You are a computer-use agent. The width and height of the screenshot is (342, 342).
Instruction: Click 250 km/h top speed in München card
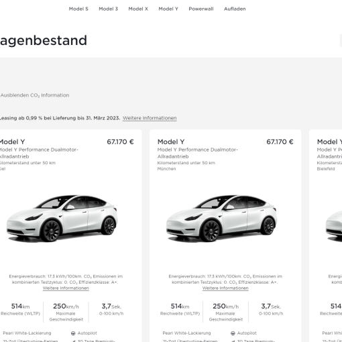[x=225, y=306]
